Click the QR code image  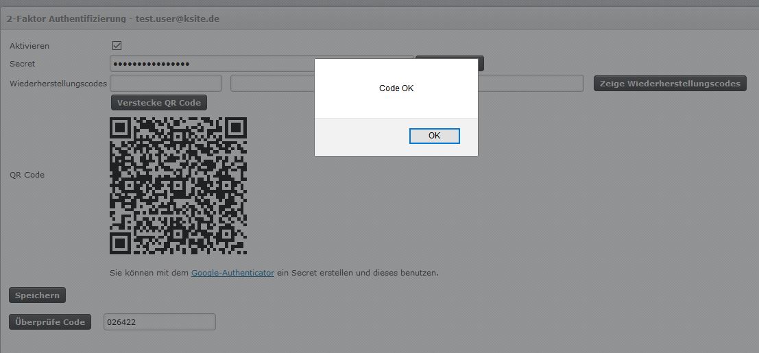pos(178,186)
